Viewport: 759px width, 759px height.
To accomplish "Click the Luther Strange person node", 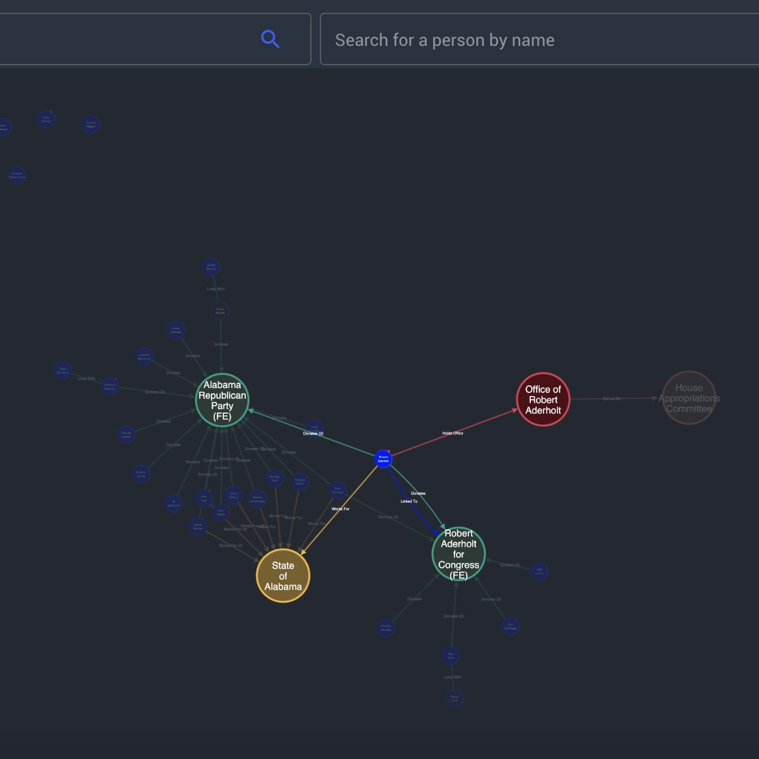I will pyautogui.click(x=176, y=330).
